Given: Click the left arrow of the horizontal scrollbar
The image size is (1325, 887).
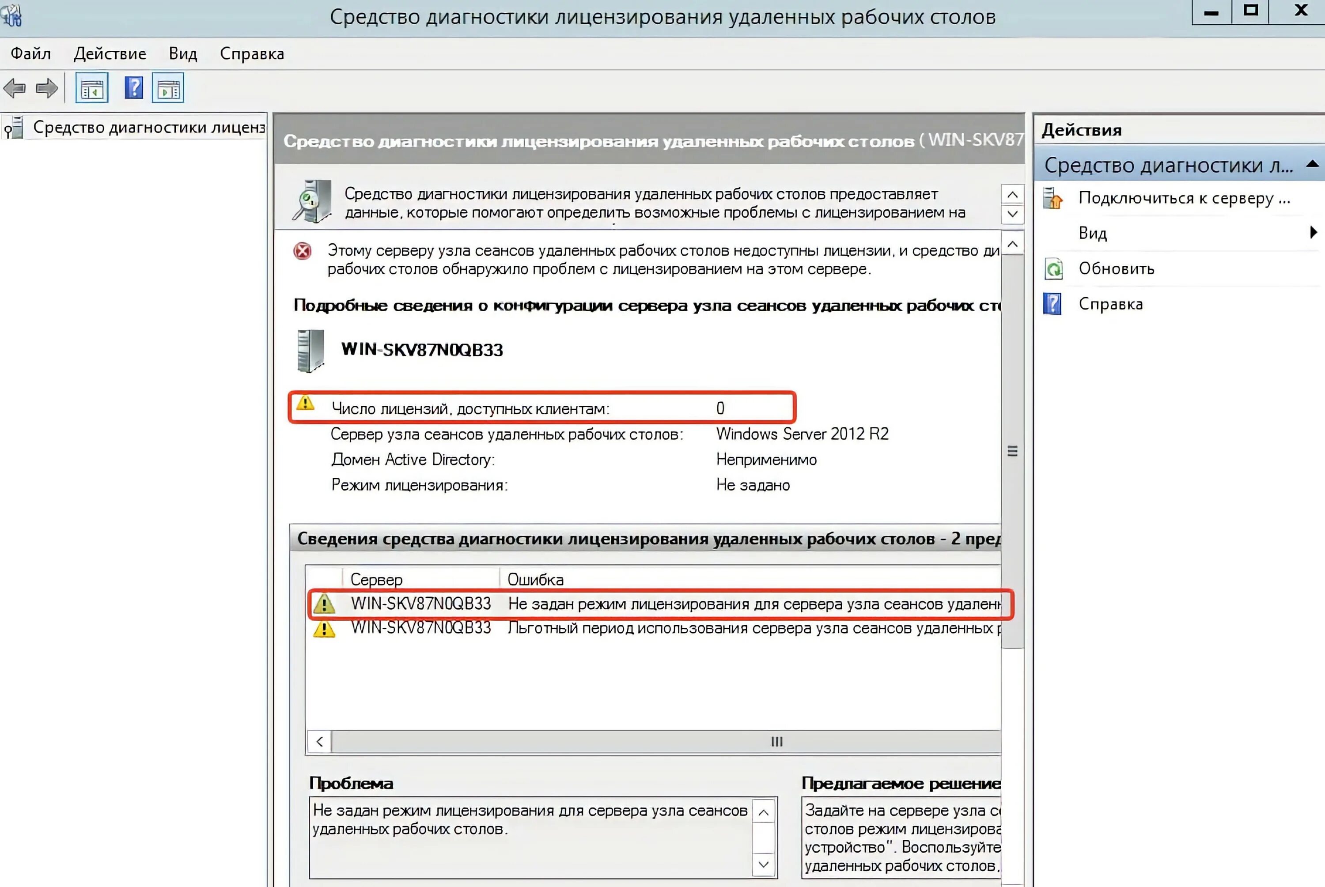Looking at the screenshot, I should pyautogui.click(x=320, y=742).
